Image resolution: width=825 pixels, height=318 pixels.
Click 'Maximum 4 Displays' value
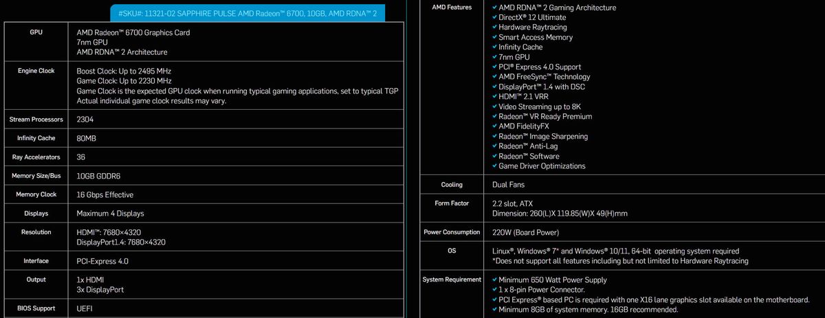pyautogui.click(x=110, y=214)
